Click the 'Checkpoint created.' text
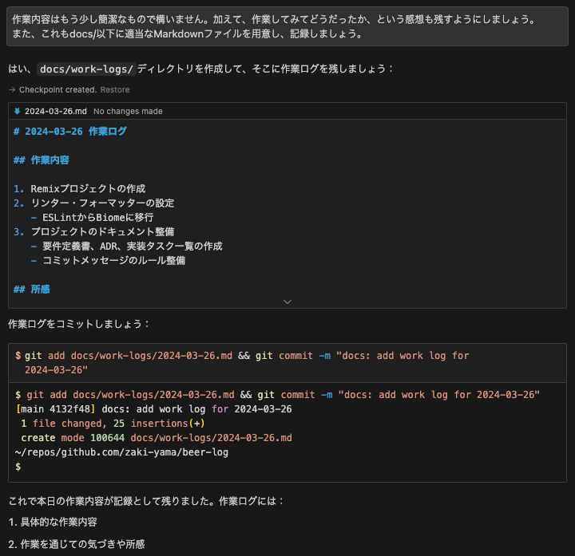The height and width of the screenshot is (556, 575). click(58, 89)
